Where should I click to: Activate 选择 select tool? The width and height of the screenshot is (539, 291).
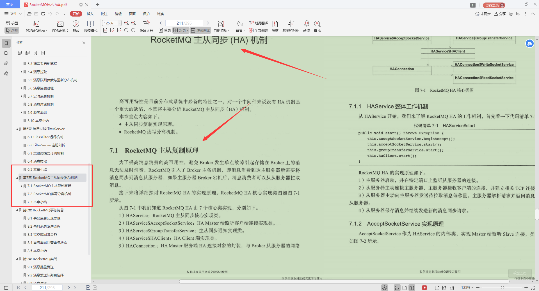(12, 30)
